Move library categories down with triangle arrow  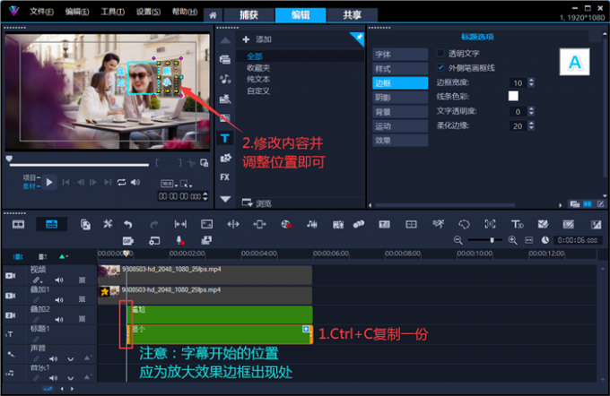[225, 199]
